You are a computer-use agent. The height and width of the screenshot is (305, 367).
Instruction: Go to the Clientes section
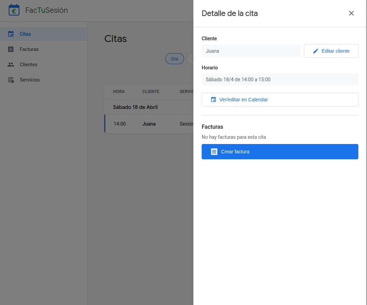(28, 65)
